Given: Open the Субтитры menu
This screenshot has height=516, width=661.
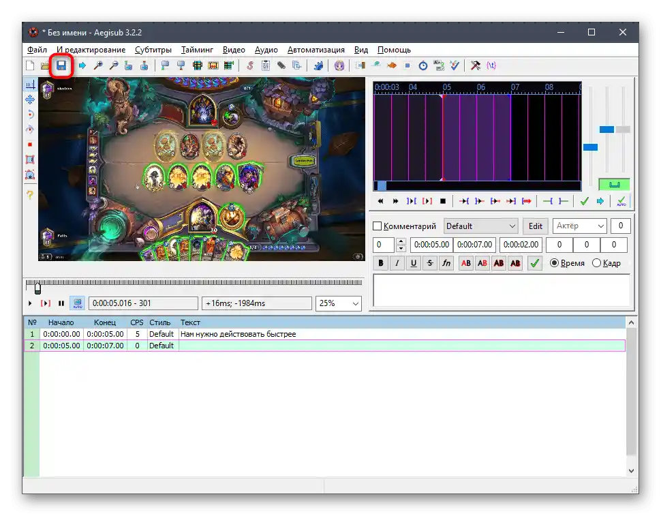Looking at the screenshot, I should click(x=153, y=50).
